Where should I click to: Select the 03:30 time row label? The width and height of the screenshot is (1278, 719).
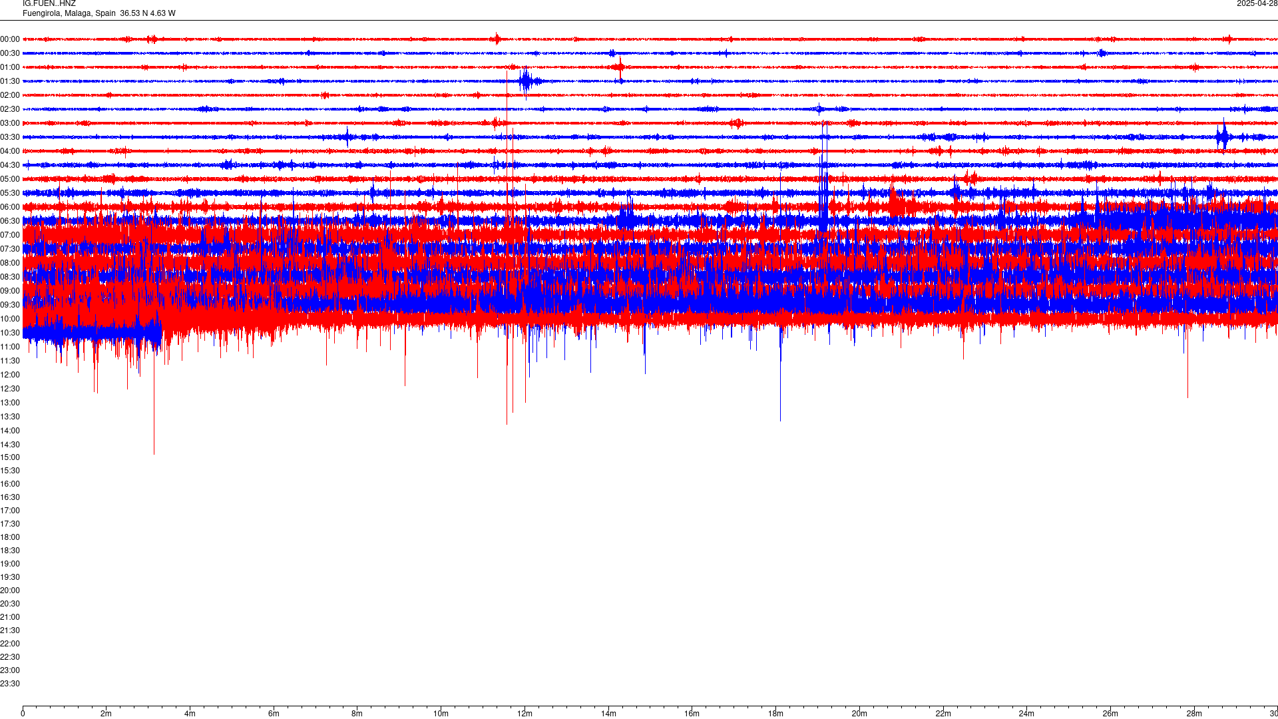tap(10, 137)
